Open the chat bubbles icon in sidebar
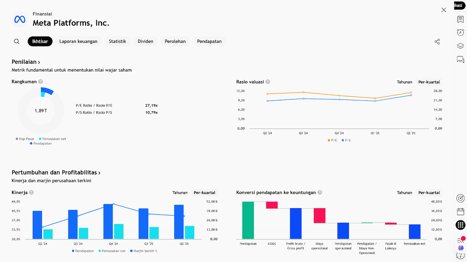 (x=460, y=60)
